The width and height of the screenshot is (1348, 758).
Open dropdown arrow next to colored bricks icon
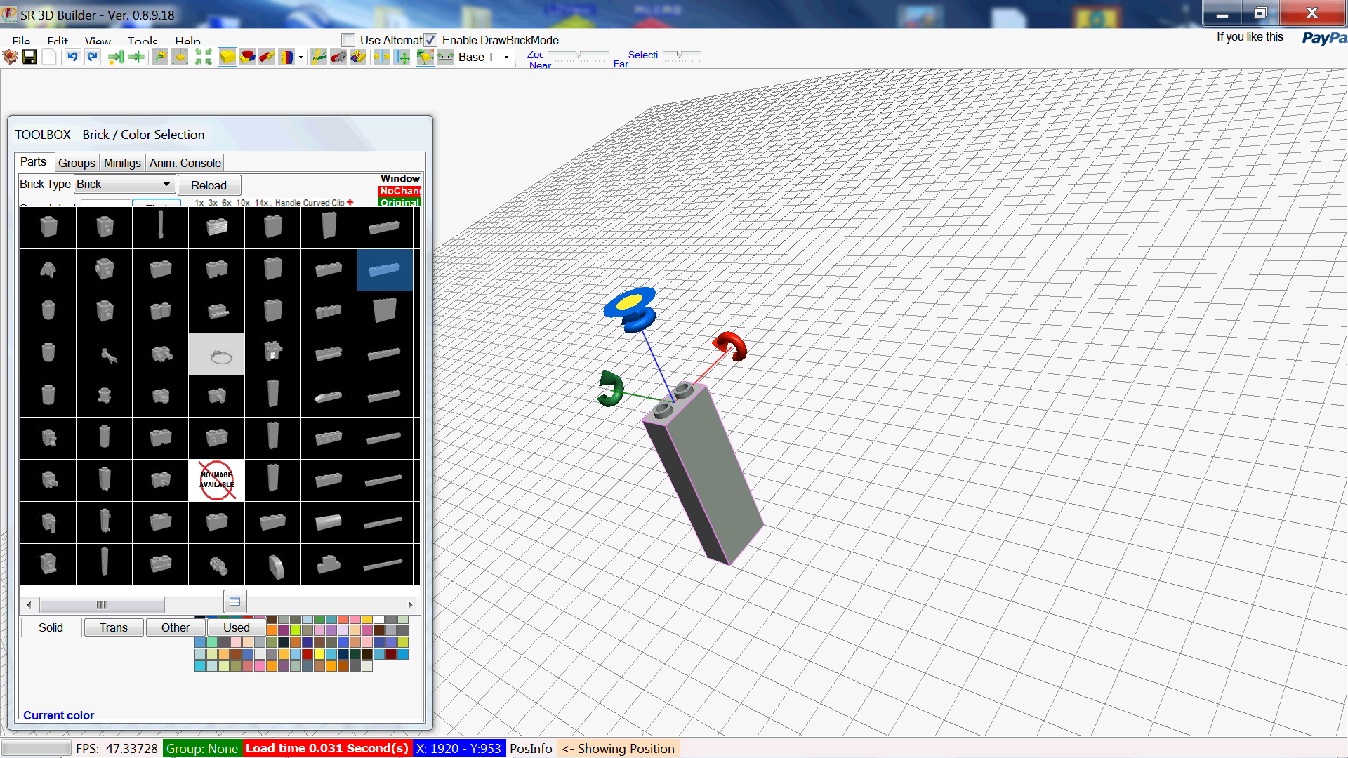[301, 58]
